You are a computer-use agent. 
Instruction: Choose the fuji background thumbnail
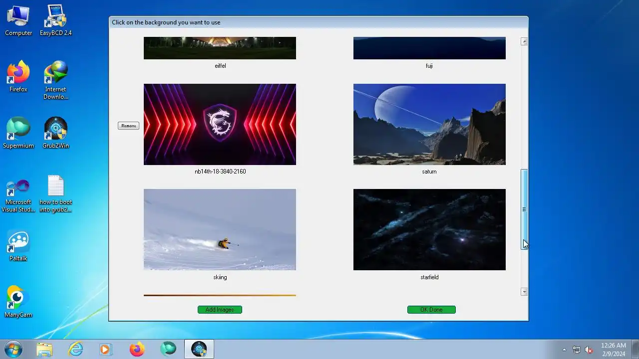429,48
